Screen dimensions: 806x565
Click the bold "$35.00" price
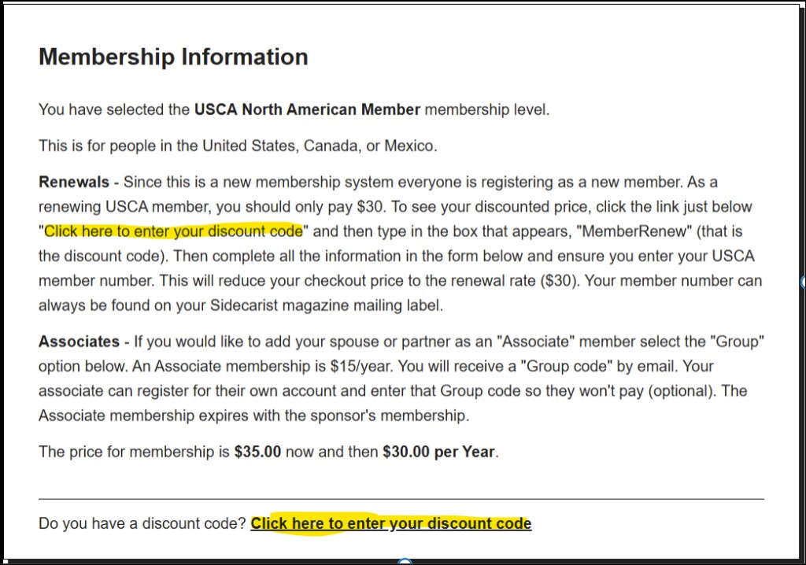click(257, 452)
